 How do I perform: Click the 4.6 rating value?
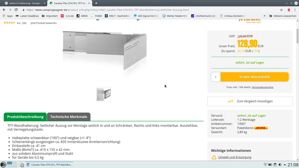coord(18,23)
